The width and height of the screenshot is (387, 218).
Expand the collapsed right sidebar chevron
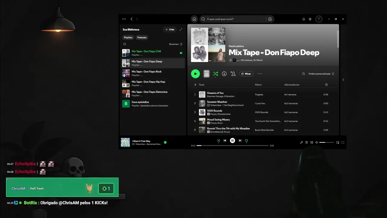coord(343,80)
